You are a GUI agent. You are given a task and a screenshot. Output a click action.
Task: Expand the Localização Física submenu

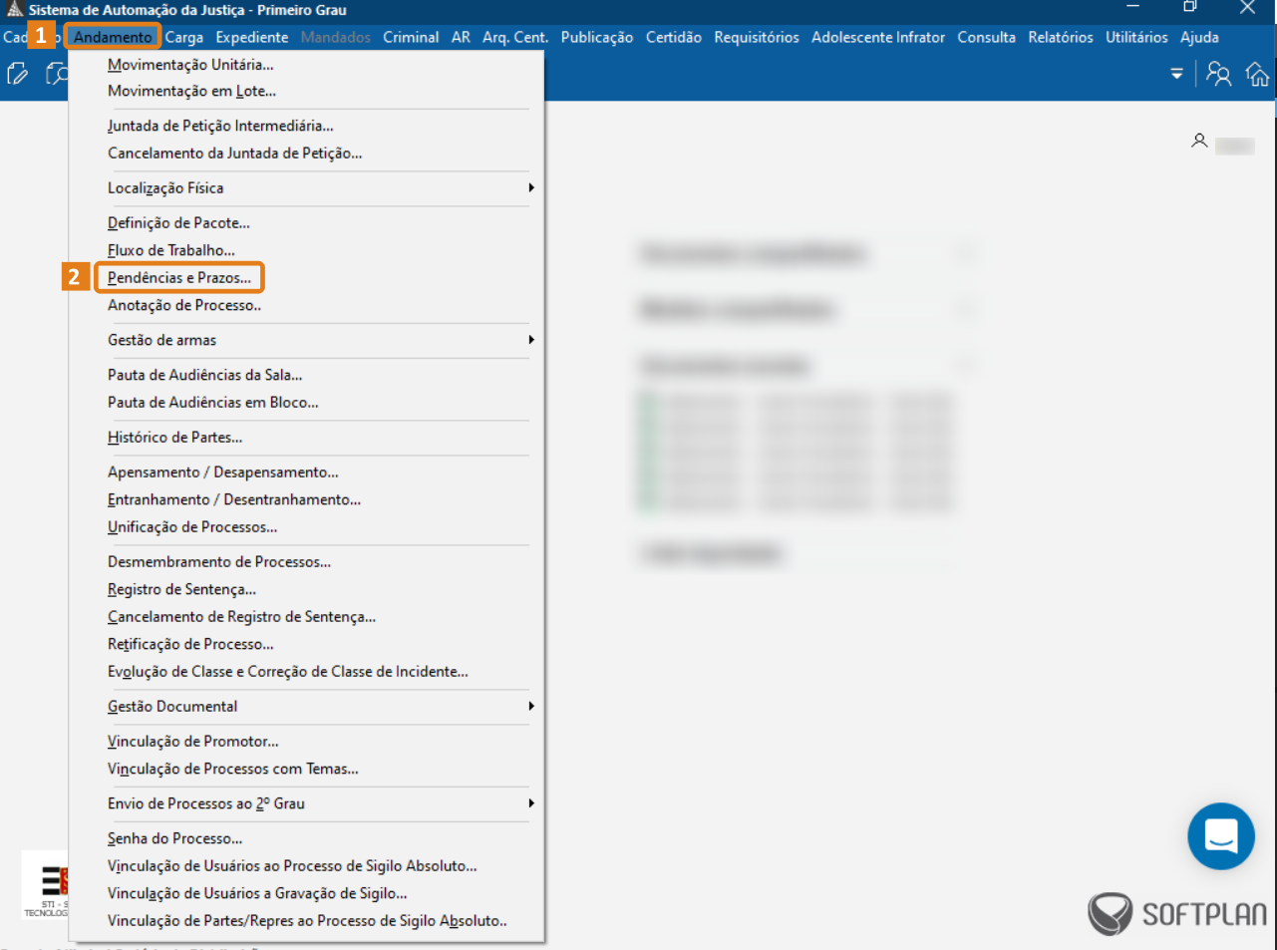point(319,187)
